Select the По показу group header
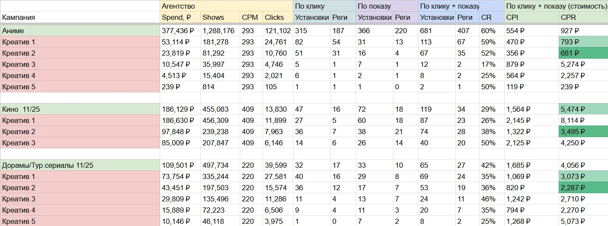The width and height of the screenshot is (608, 226). (387, 6)
